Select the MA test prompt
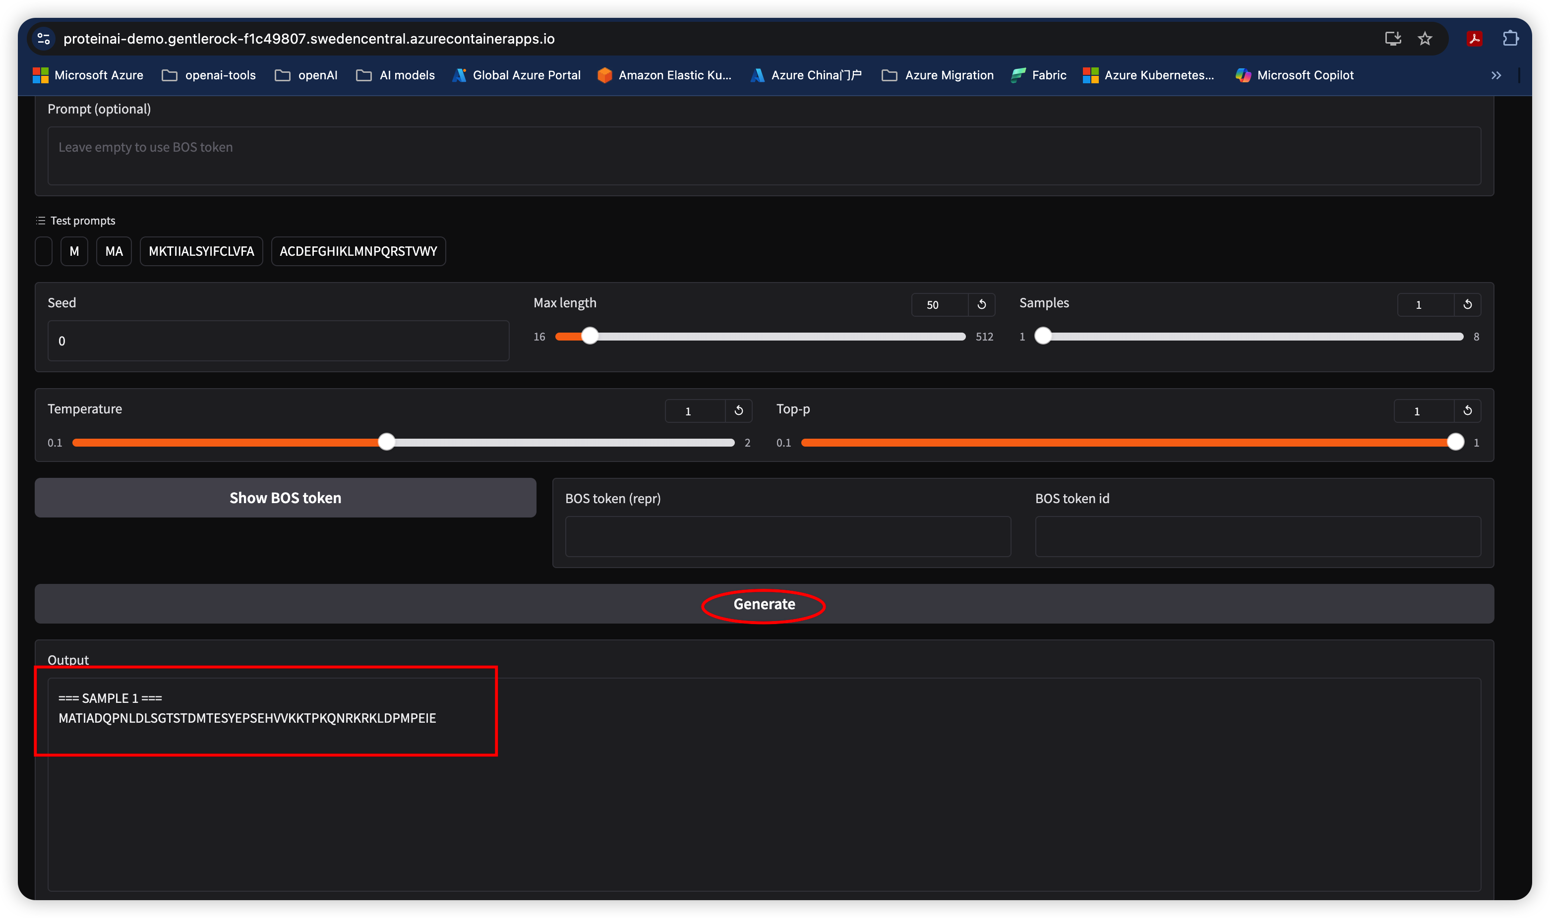Screen dimensions: 1550x918 pos(114,251)
